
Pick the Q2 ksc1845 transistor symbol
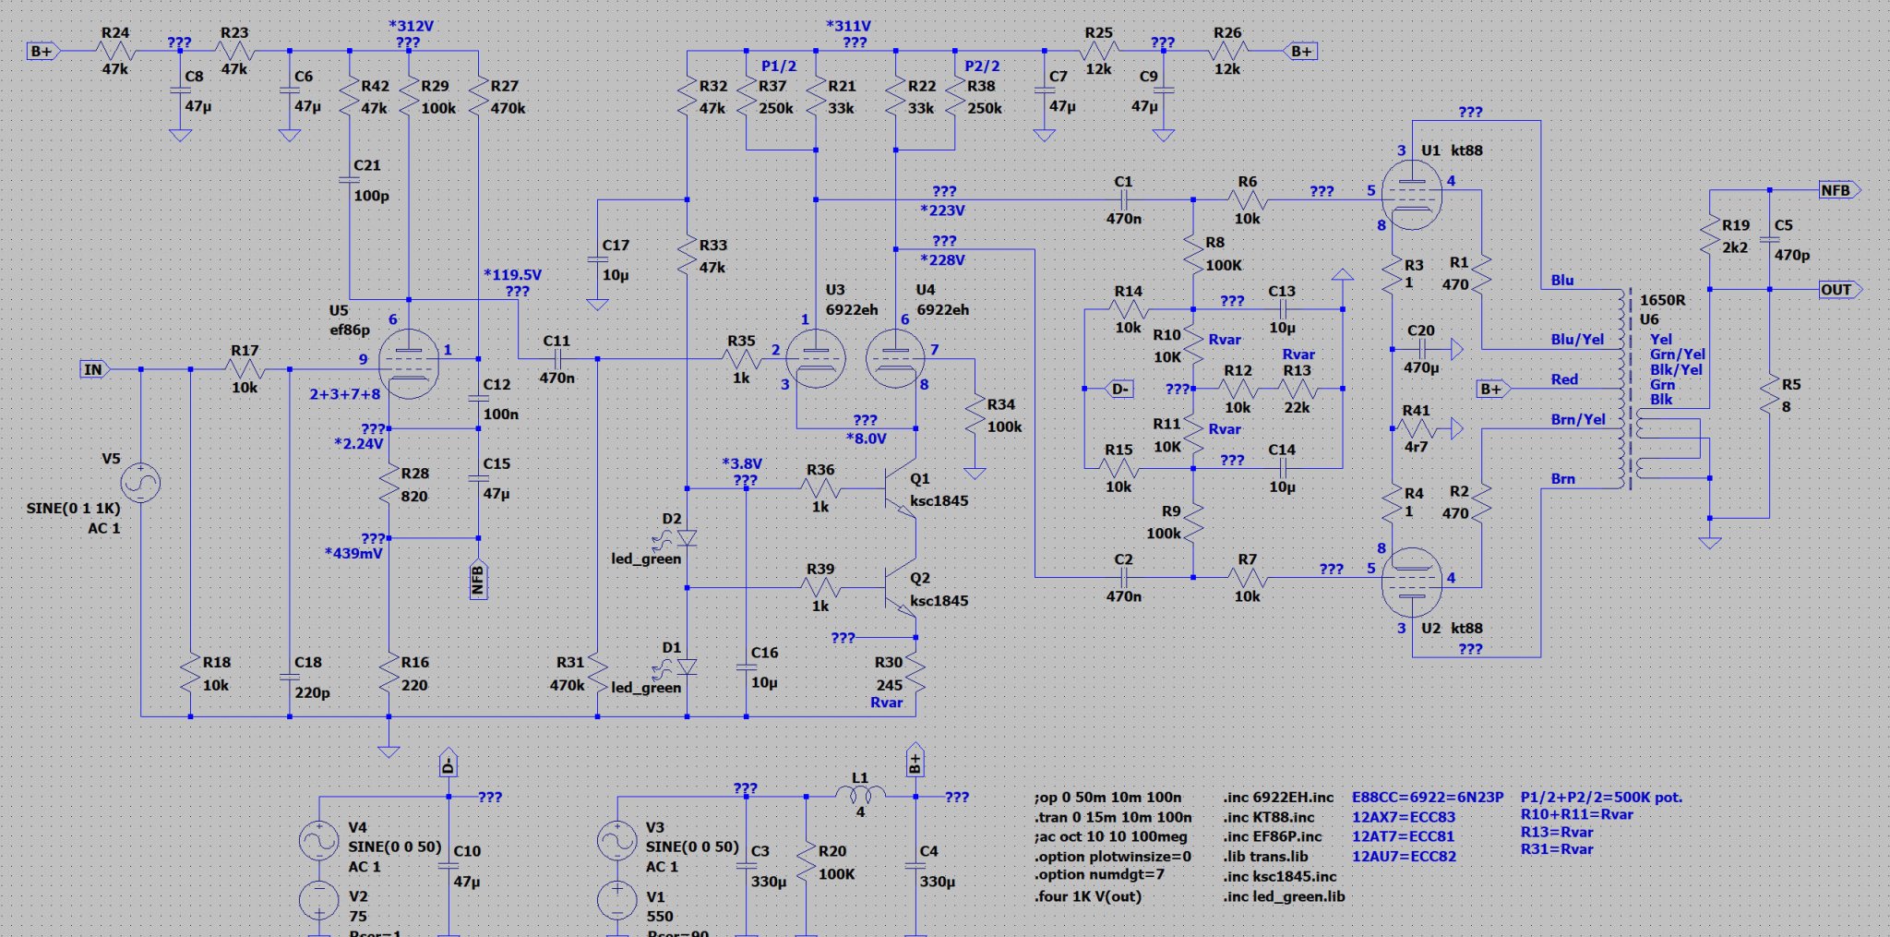[x=898, y=589]
